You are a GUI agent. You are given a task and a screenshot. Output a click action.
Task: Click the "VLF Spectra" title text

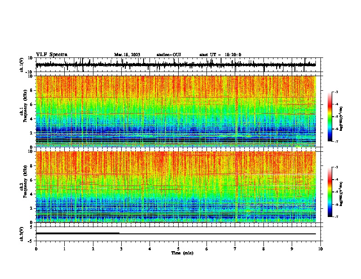tap(52, 55)
